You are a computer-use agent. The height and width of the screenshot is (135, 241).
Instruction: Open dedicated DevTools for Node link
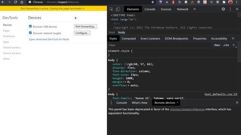click(49, 39)
